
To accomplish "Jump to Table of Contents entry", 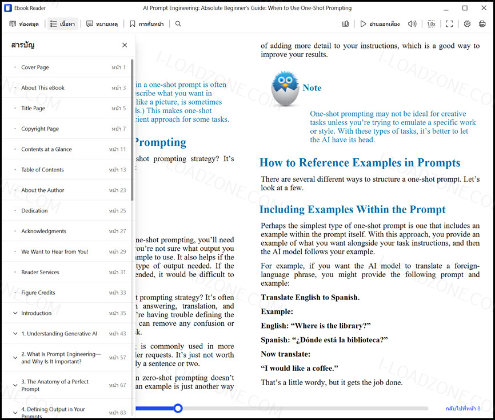I will pos(67,170).
